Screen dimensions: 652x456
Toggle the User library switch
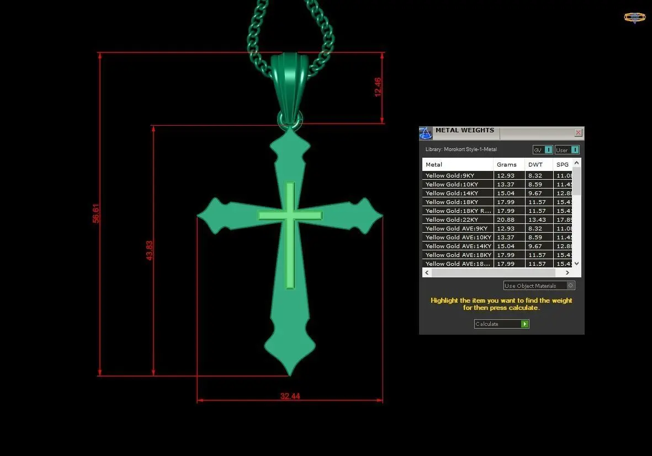click(567, 150)
